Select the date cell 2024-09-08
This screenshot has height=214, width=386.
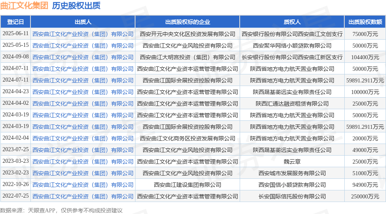[x=16, y=57]
